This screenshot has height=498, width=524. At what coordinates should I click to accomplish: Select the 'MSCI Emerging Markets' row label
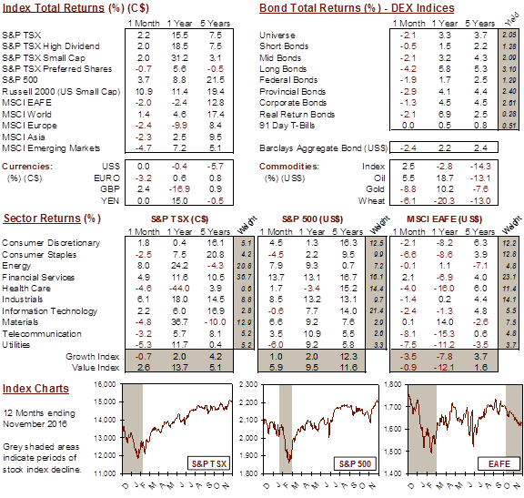tap(51, 148)
